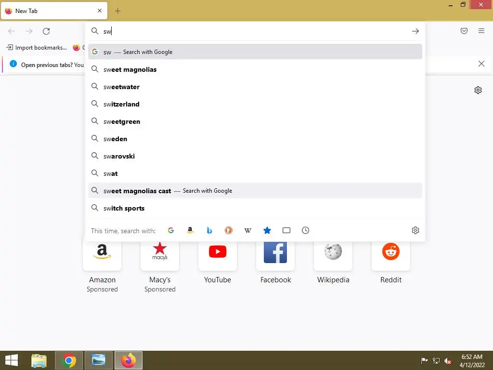
Task: Click the Go arrow in address bar
Action: click(415, 31)
